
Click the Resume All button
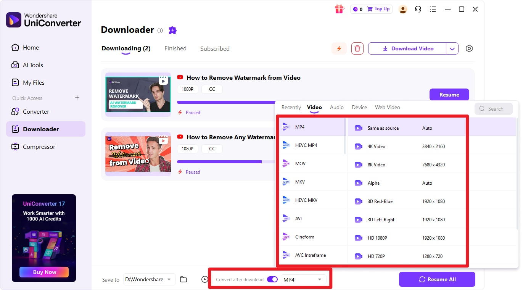[x=437, y=279]
